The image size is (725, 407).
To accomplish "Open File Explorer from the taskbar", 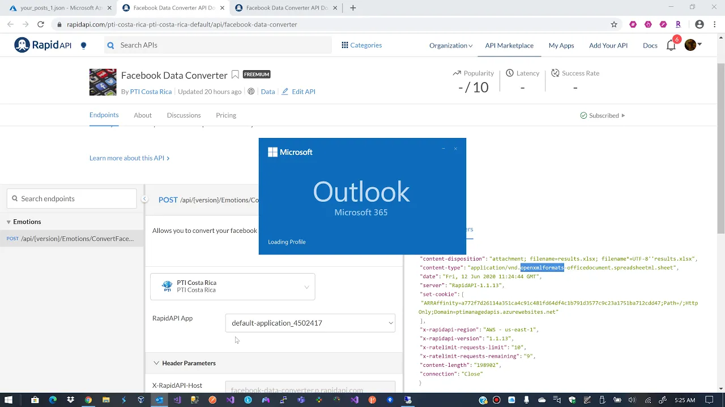I will point(106,400).
